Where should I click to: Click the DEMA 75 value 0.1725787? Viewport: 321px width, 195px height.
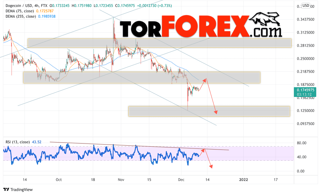(45, 11)
